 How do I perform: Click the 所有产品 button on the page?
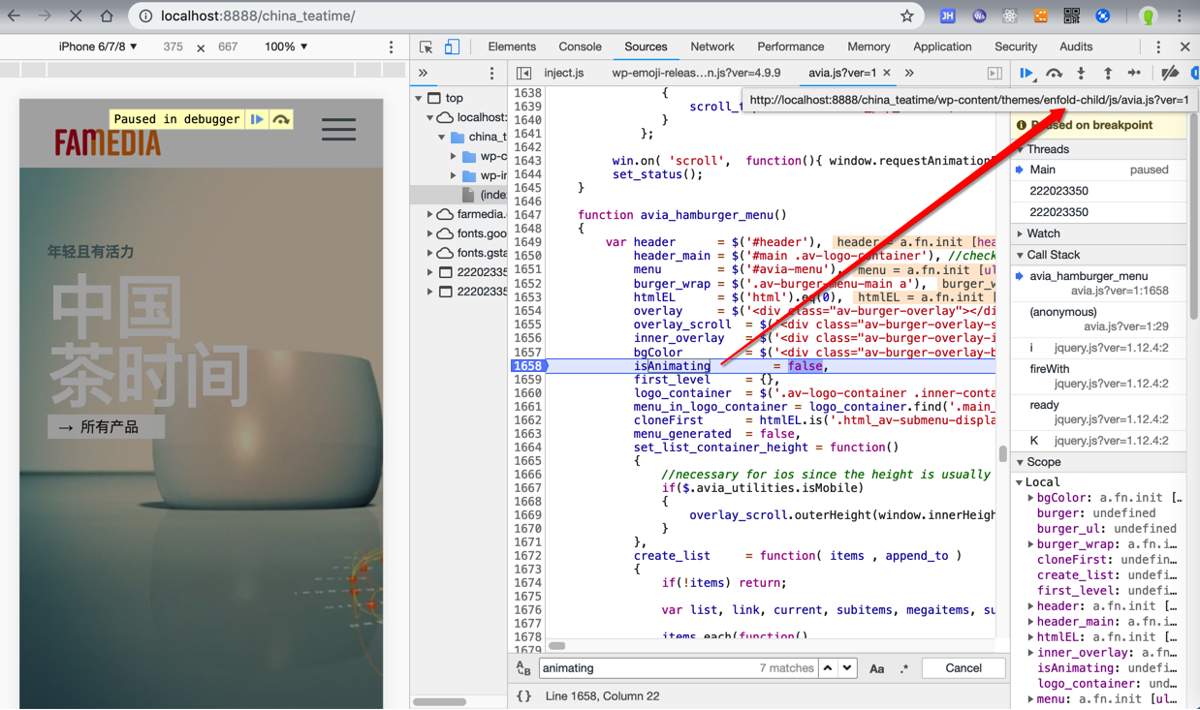pyautogui.click(x=106, y=427)
